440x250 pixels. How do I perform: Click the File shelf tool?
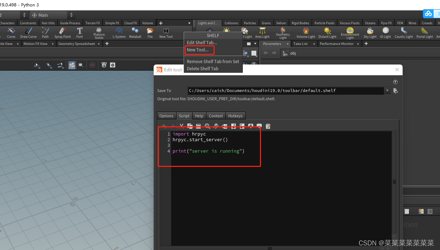[150, 33]
